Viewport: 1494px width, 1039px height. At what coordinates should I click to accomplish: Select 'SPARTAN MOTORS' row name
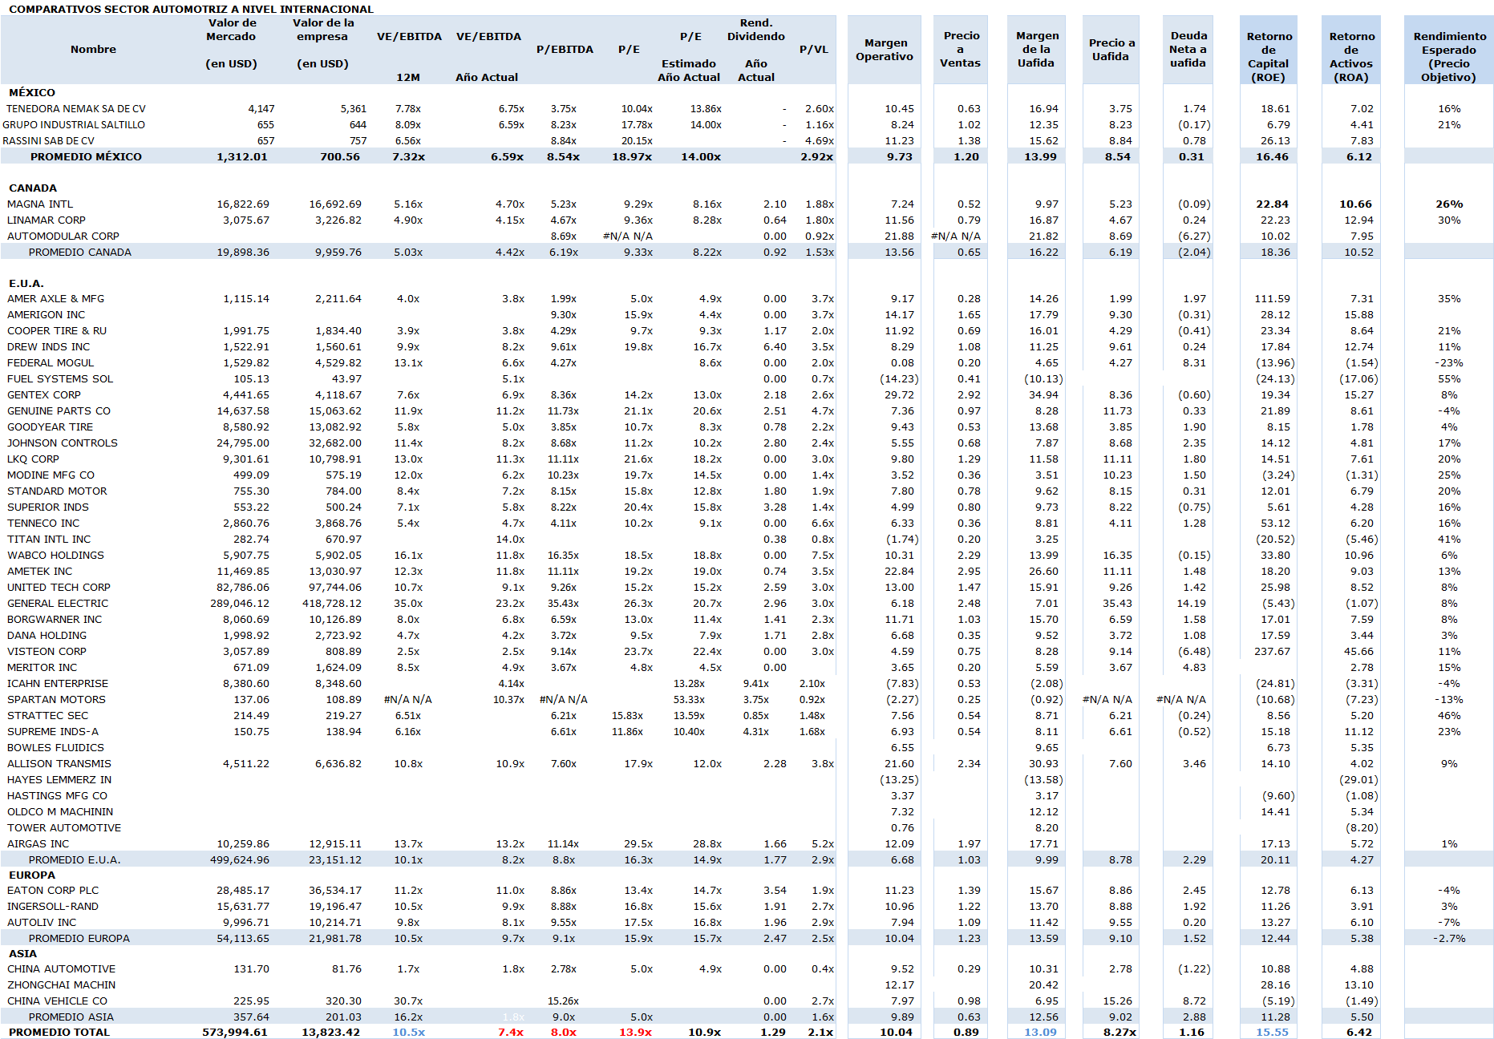pyautogui.click(x=56, y=700)
